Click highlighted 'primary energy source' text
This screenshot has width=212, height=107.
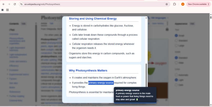click(x=101, y=83)
